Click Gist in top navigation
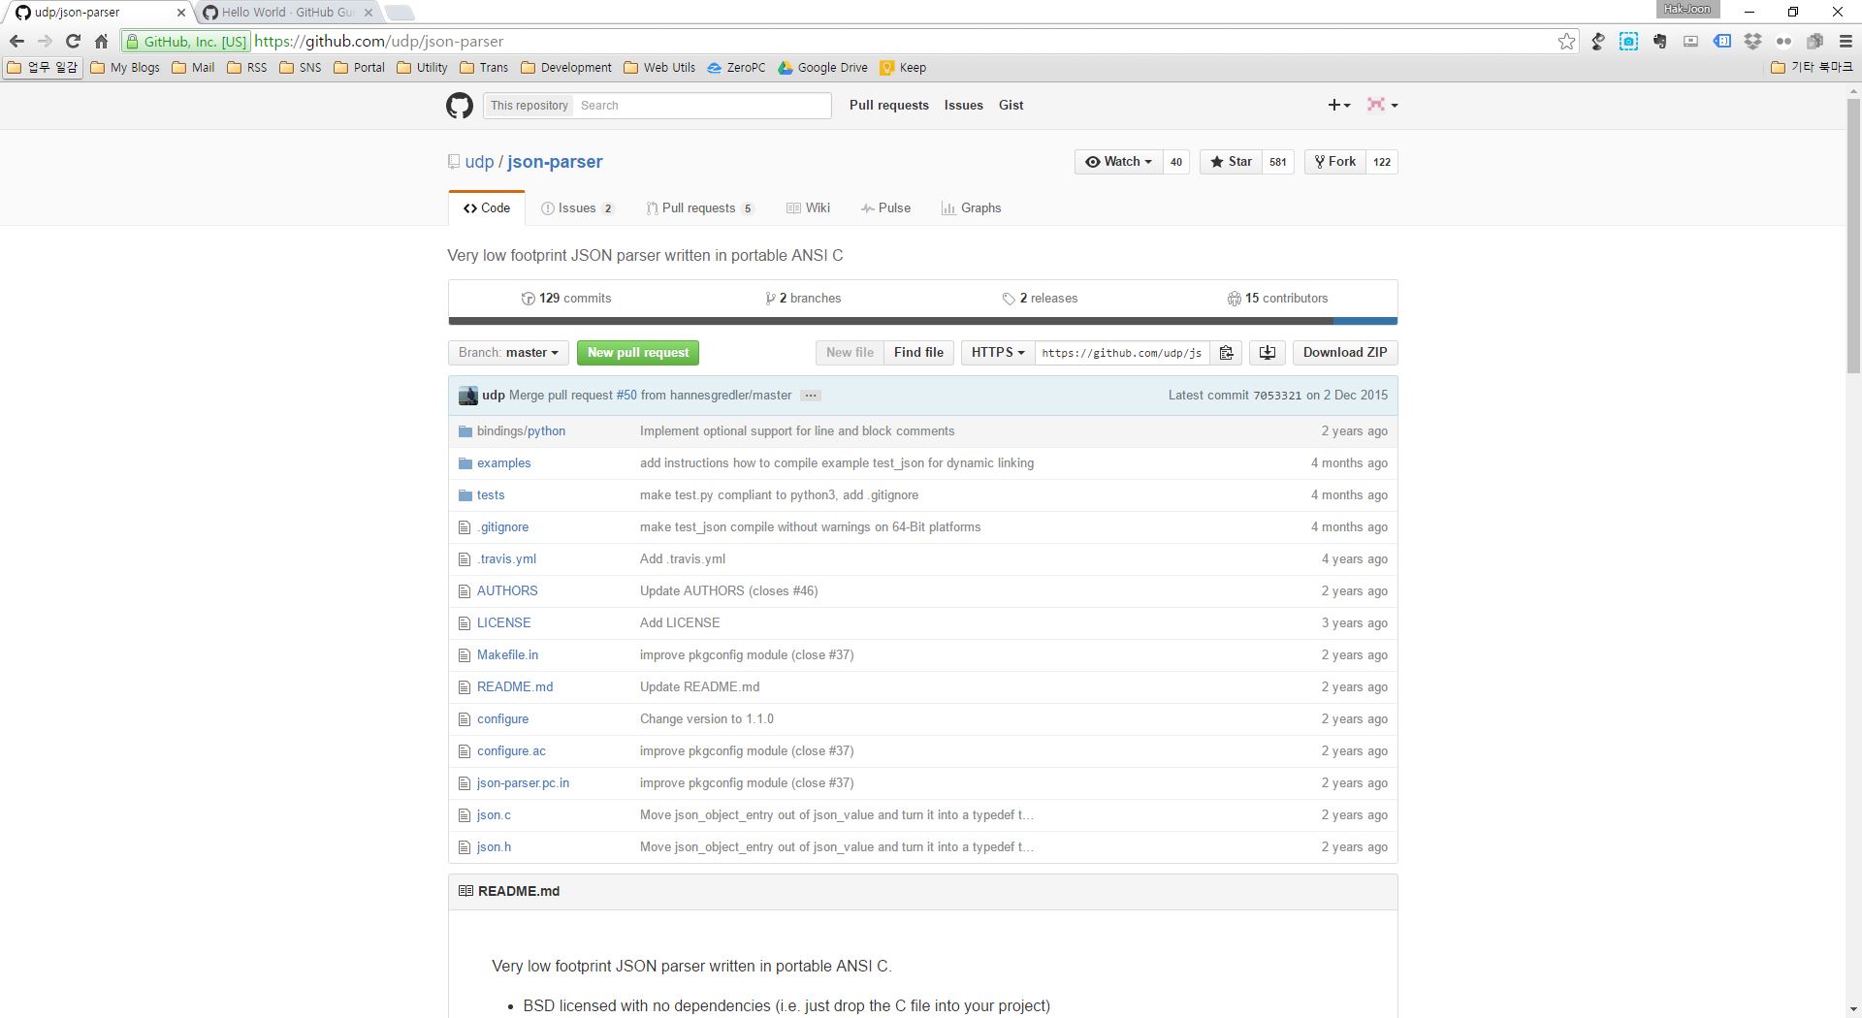Screen dimensions: 1862x1018 1011,105
